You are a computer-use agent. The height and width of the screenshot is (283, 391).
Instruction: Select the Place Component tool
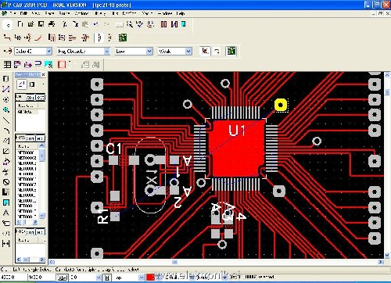coord(5,78)
